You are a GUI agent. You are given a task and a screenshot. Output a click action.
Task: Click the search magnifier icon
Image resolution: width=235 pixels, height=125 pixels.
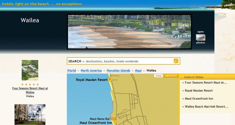(x=176, y=61)
